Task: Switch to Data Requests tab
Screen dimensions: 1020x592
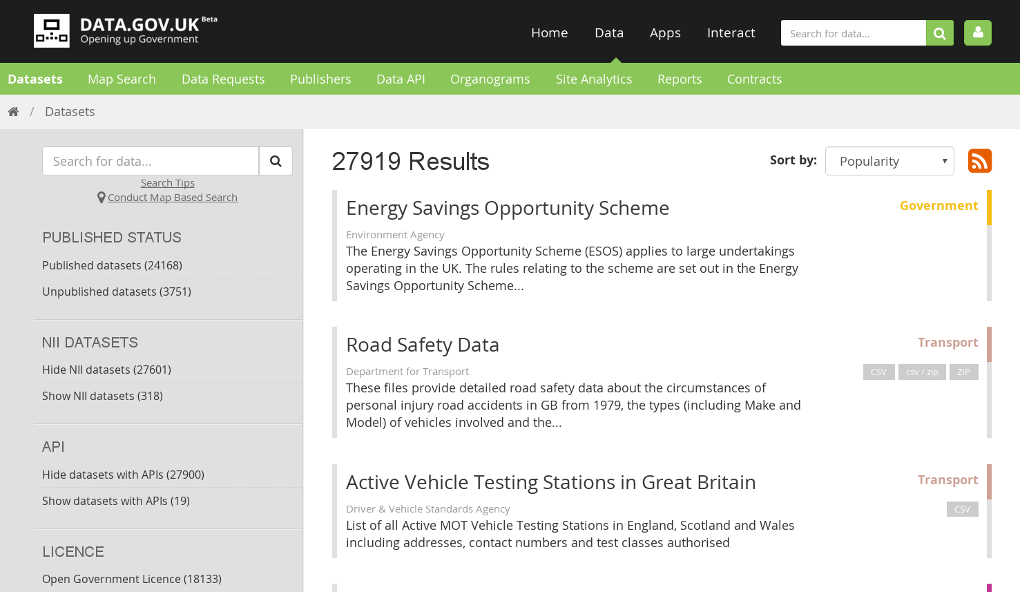Action: click(x=223, y=79)
